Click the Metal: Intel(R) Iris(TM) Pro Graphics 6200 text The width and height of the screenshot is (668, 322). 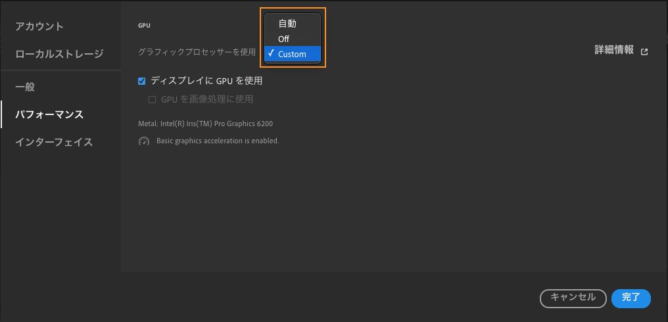tap(205, 124)
